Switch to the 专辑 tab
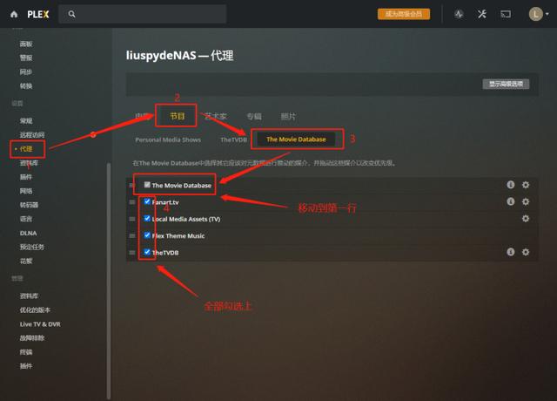557x401 pixels. [254, 116]
